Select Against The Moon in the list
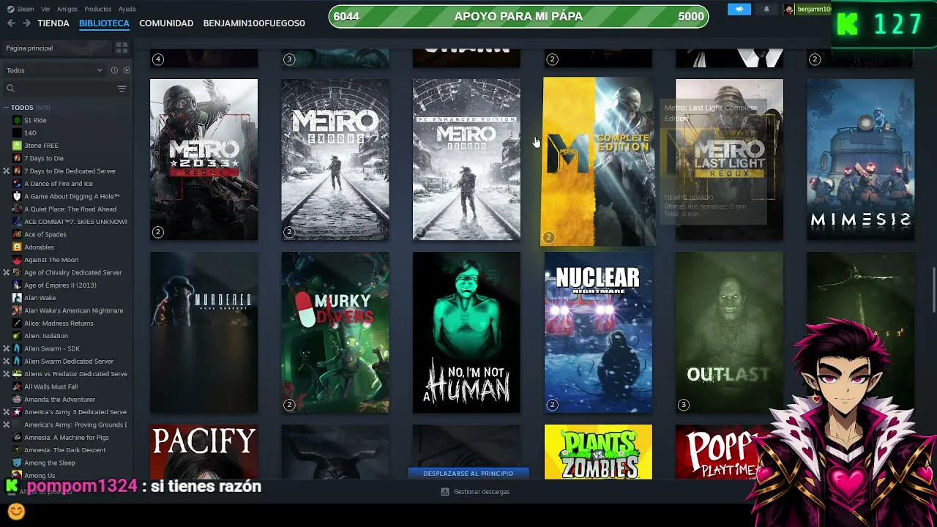Image resolution: width=937 pixels, height=527 pixels. 51,260
